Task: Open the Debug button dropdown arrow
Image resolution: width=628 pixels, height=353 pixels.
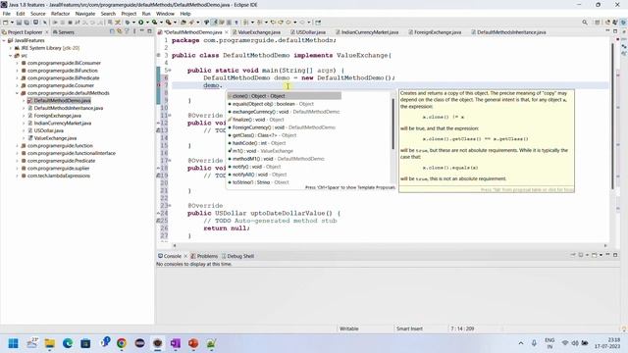Action: click(x=134, y=23)
